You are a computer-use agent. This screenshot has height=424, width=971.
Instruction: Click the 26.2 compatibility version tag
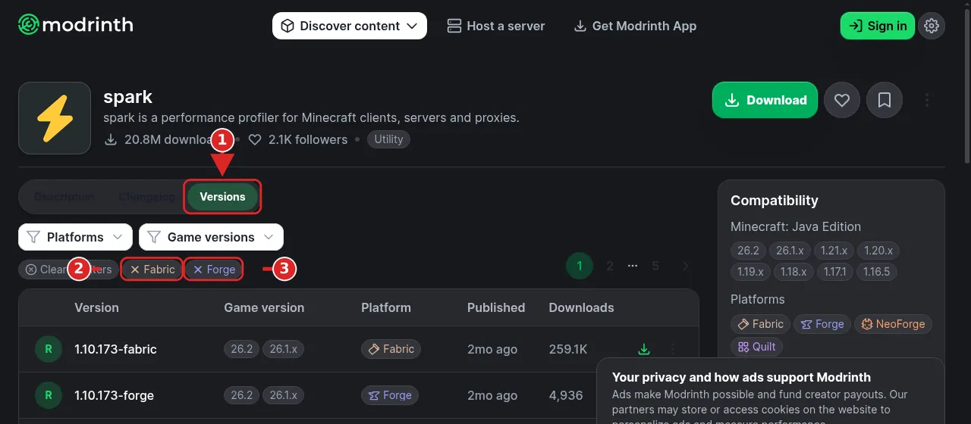pyautogui.click(x=748, y=251)
